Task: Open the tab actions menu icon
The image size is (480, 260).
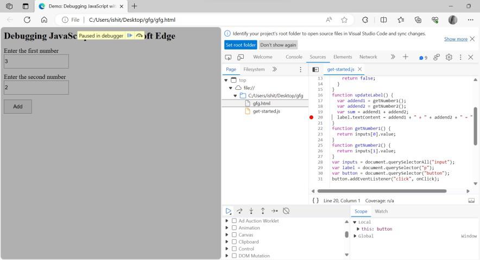Action: click(x=26, y=6)
